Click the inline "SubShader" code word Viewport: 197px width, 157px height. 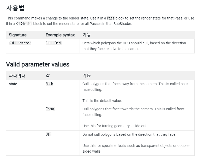click(x=24, y=23)
